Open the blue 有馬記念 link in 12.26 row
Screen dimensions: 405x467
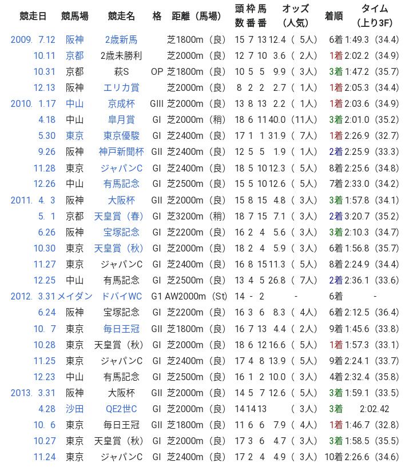(x=121, y=183)
